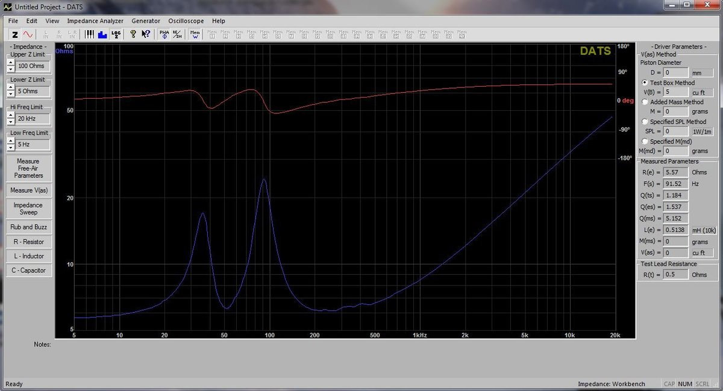
Task: Decrease the Hi Freq Limit with down arrow
Action: 11,122
